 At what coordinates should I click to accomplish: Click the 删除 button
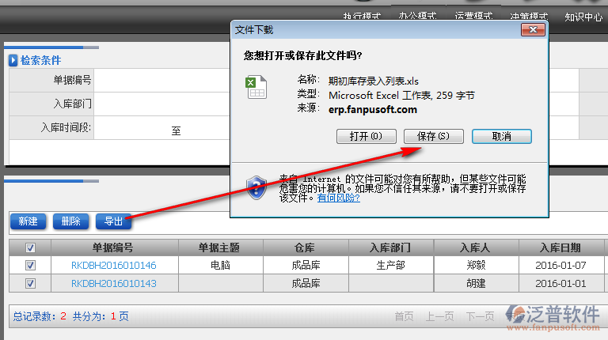[x=70, y=221]
